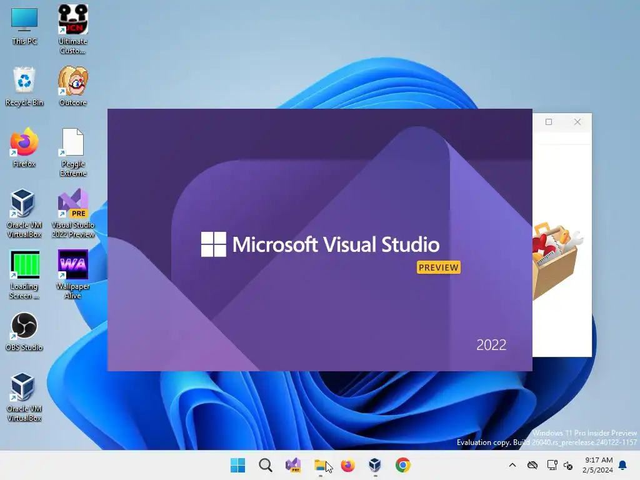Open the This PC desktop icon

24,26
